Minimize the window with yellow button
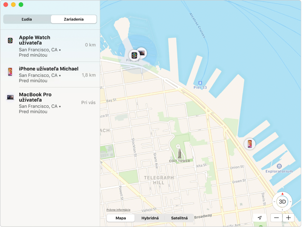Viewport: 302px width, 227px height. (x=13, y=5)
